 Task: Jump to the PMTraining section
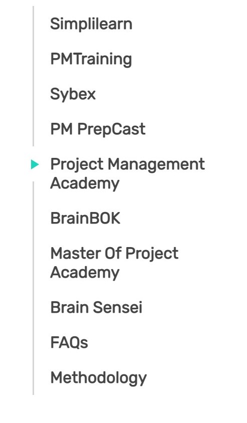[91, 59]
